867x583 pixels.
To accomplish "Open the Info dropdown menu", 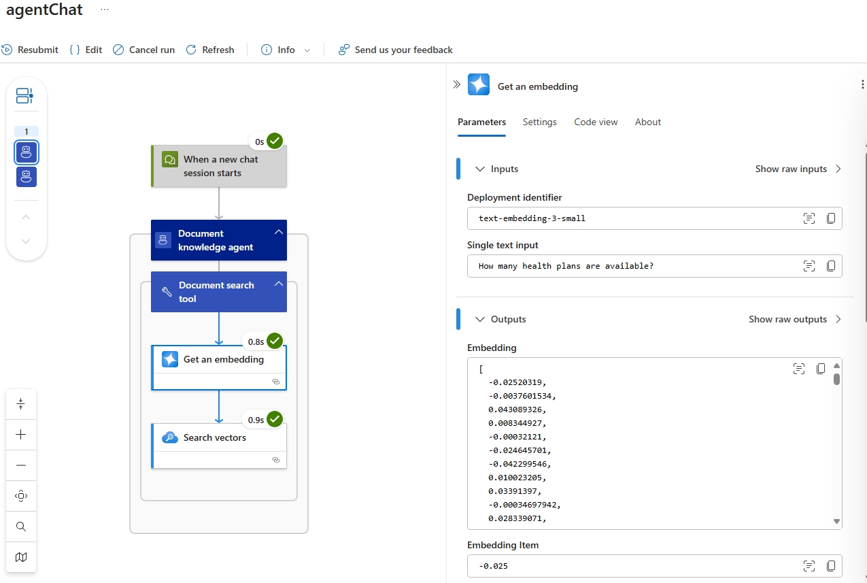I will point(307,50).
